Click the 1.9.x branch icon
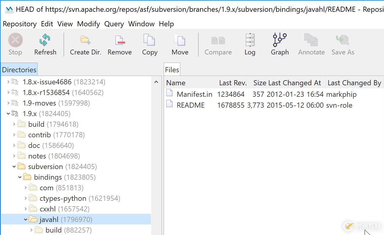384x235 pixels. 15,114
